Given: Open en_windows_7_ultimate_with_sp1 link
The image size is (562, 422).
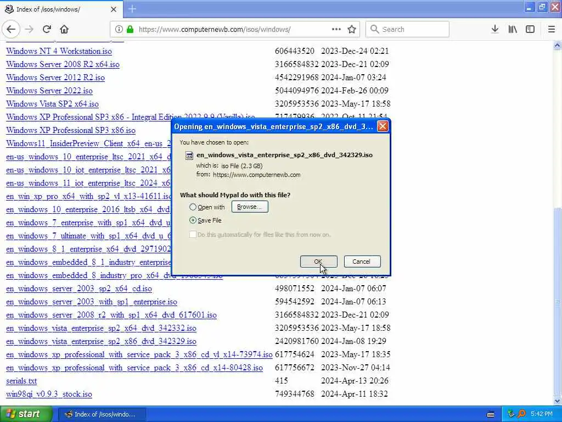Looking at the screenshot, I should [88, 236].
